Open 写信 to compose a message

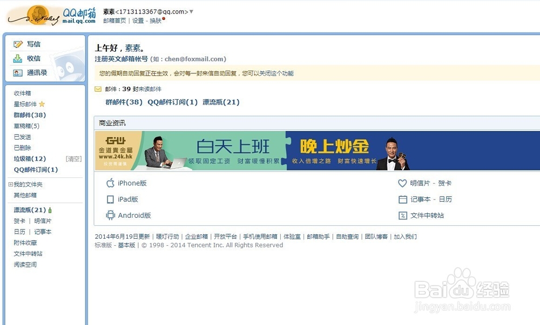point(33,44)
